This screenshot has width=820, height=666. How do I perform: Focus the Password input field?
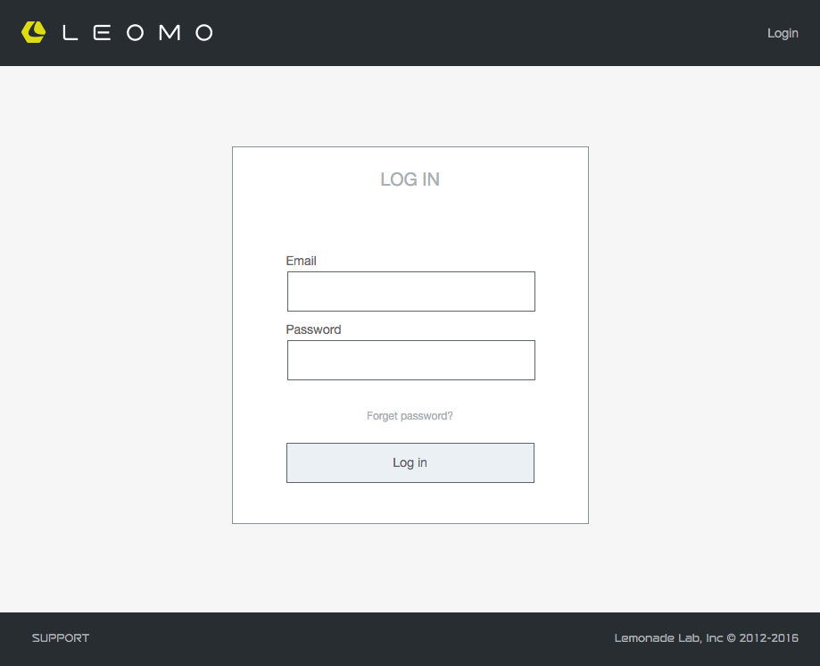411,361
